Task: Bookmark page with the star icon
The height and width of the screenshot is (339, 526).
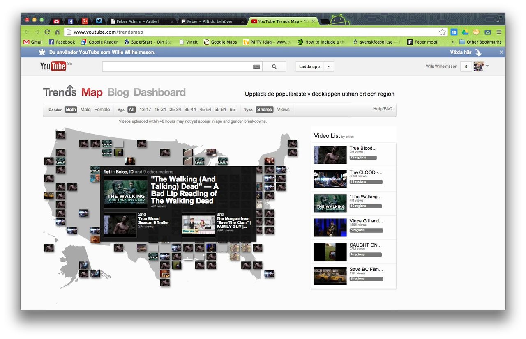Action: pos(443,32)
